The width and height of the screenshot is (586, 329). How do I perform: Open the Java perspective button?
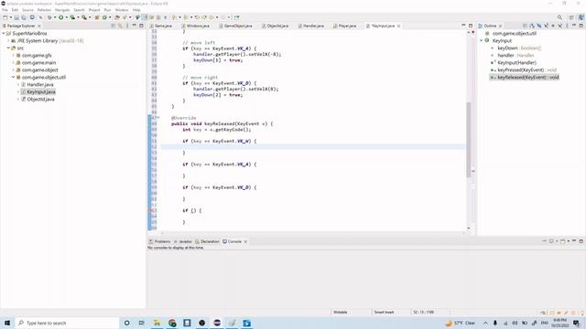coord(581,17)
